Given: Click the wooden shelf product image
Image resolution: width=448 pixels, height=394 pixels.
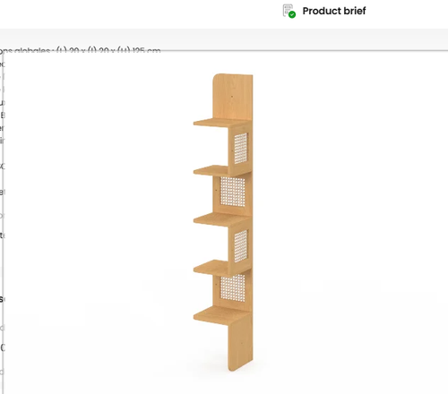Looking at the screenshot, I should click(x=223, y=222).
